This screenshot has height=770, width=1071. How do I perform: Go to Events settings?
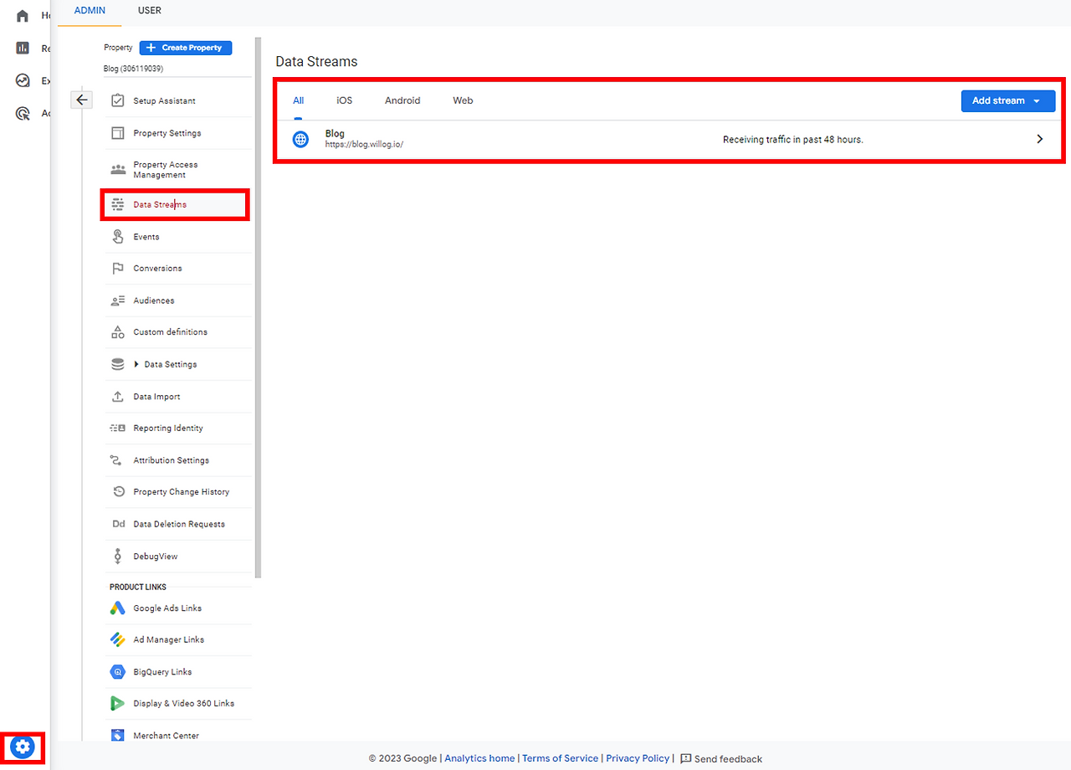[178, 237]
